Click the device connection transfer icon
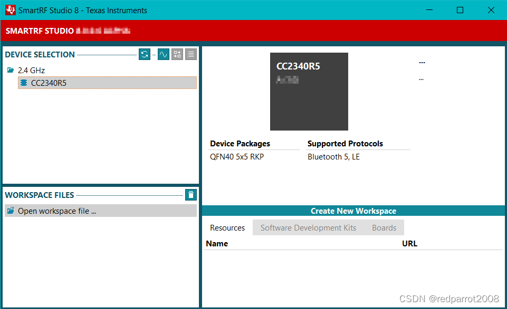This screenshot has height=309, width=507. (177, 54)
